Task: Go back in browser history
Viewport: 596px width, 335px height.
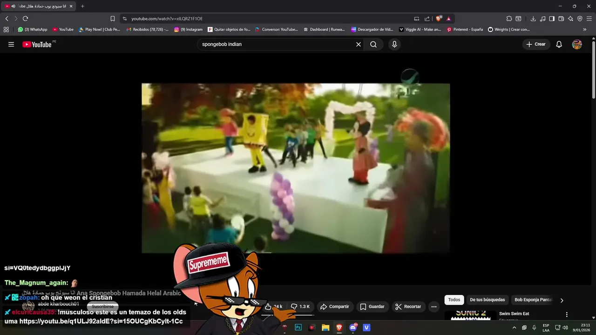Action: click(7, 19)
